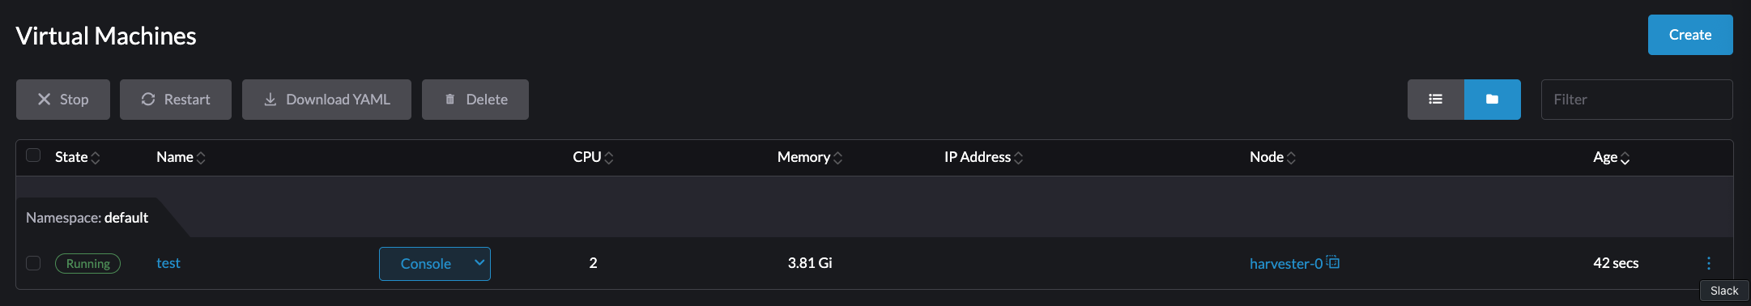Open the three-dot actions menu for test VM

pyautogui.click(x=1709, y=263)
